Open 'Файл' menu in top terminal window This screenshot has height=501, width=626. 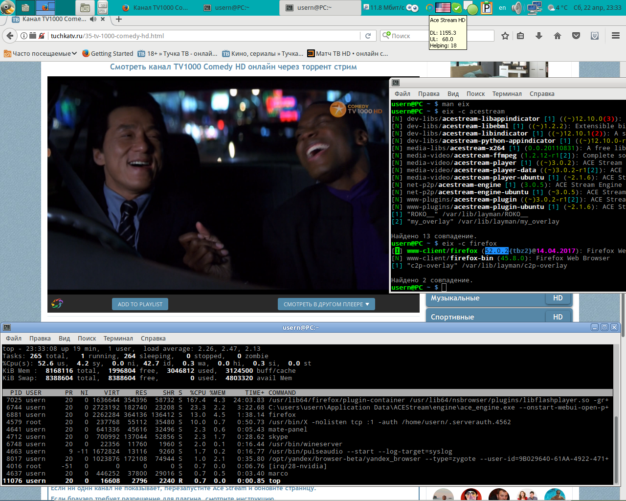tap(14, 339)
